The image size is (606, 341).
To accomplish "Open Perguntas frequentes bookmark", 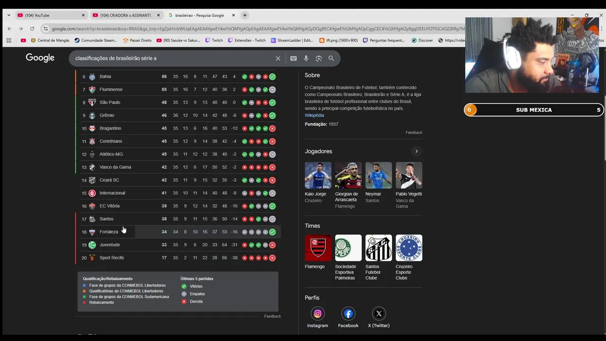I will [384, 40].
